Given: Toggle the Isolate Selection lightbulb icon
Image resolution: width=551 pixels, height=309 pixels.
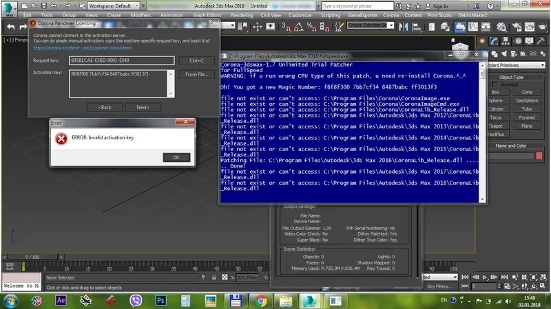Looking at the screenshot, I should coord(203,277).
